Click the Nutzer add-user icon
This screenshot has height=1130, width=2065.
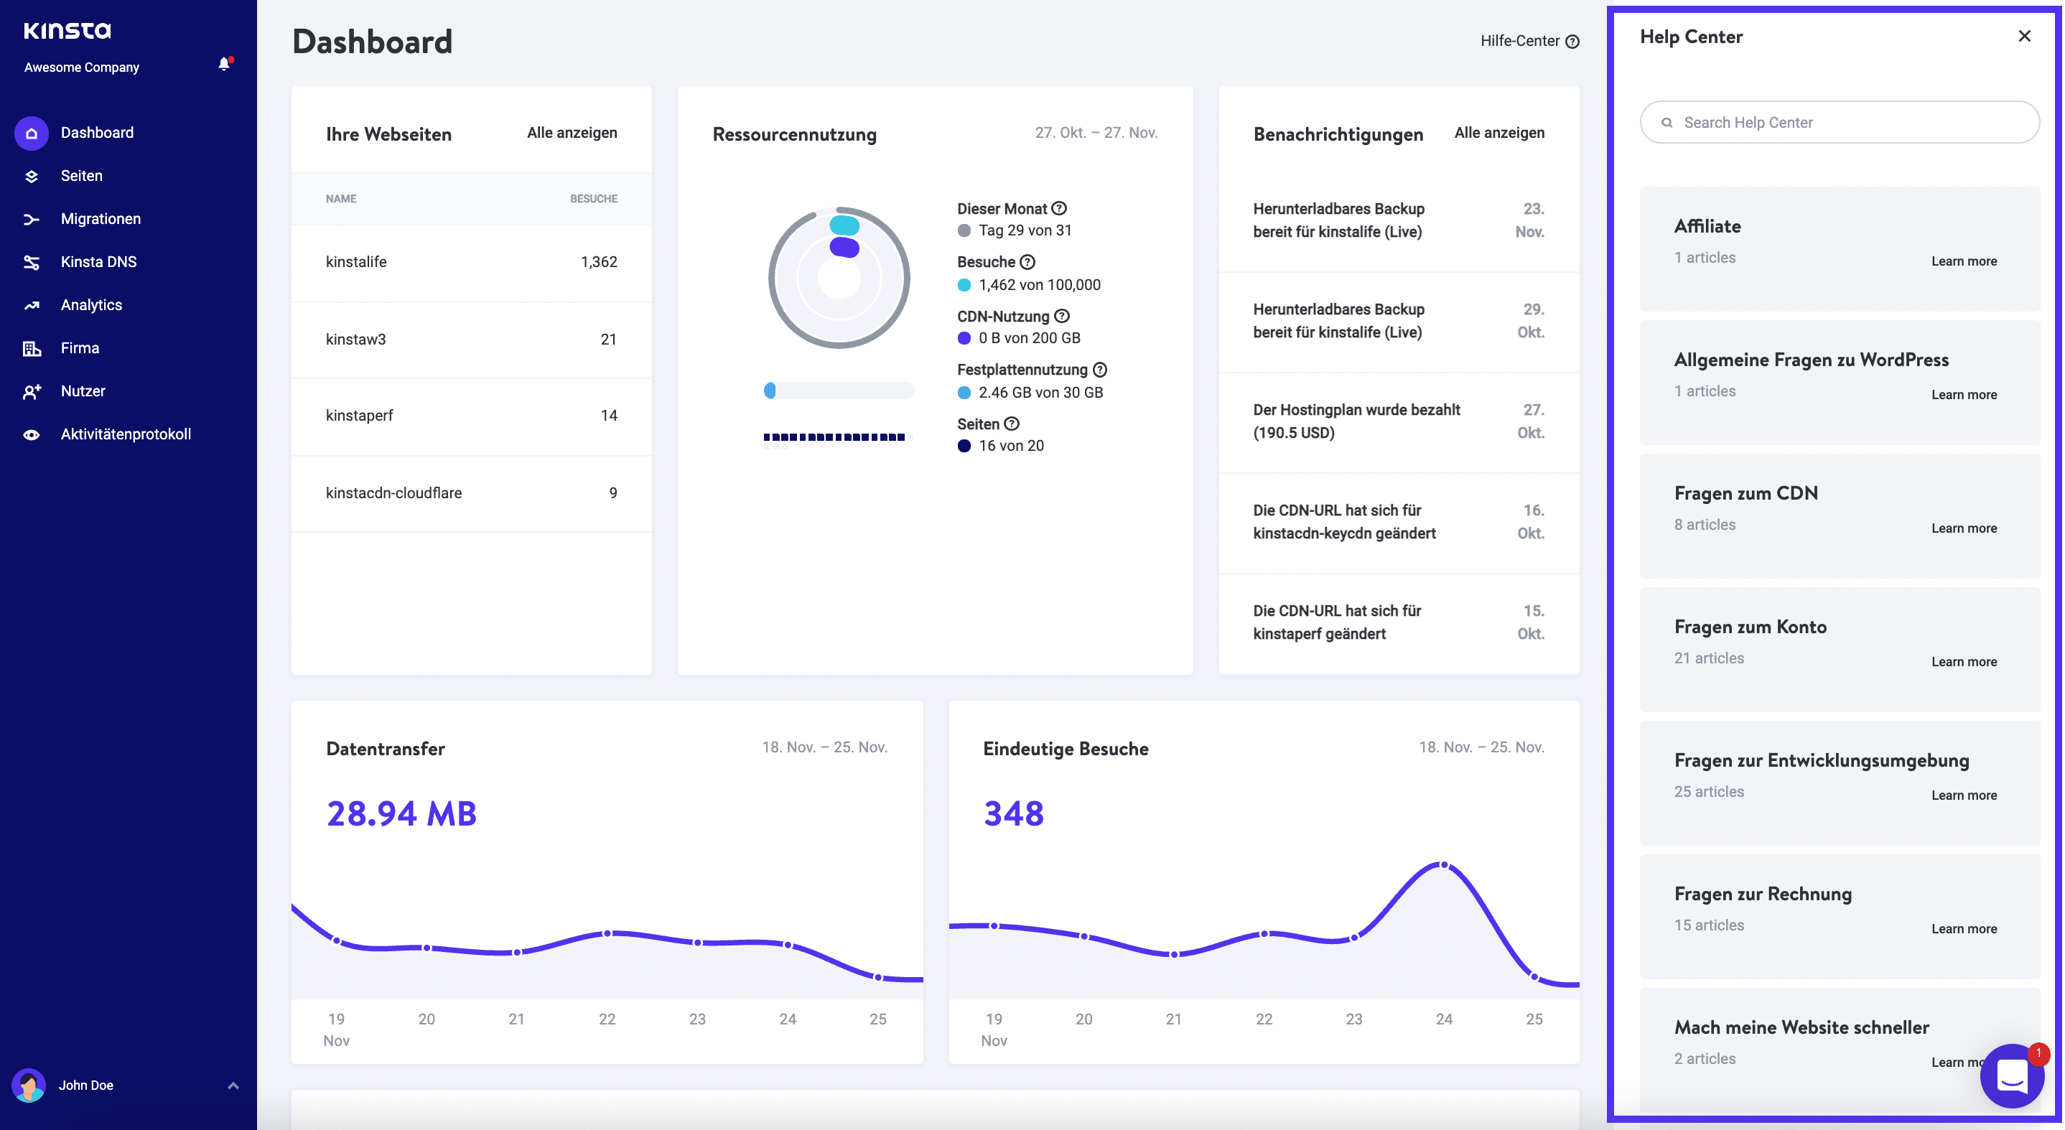tap(32, 392)
